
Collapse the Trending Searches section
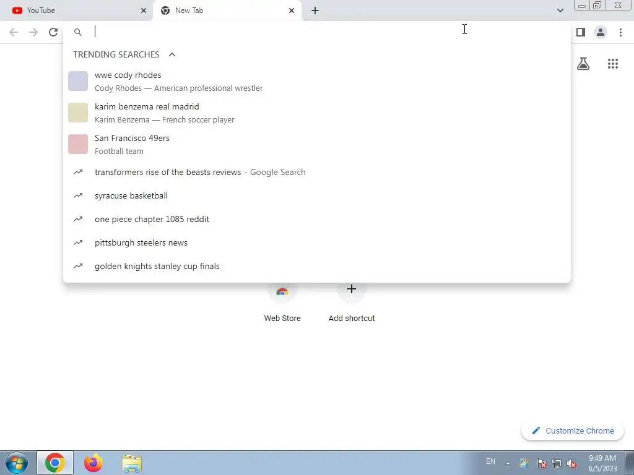172,54
